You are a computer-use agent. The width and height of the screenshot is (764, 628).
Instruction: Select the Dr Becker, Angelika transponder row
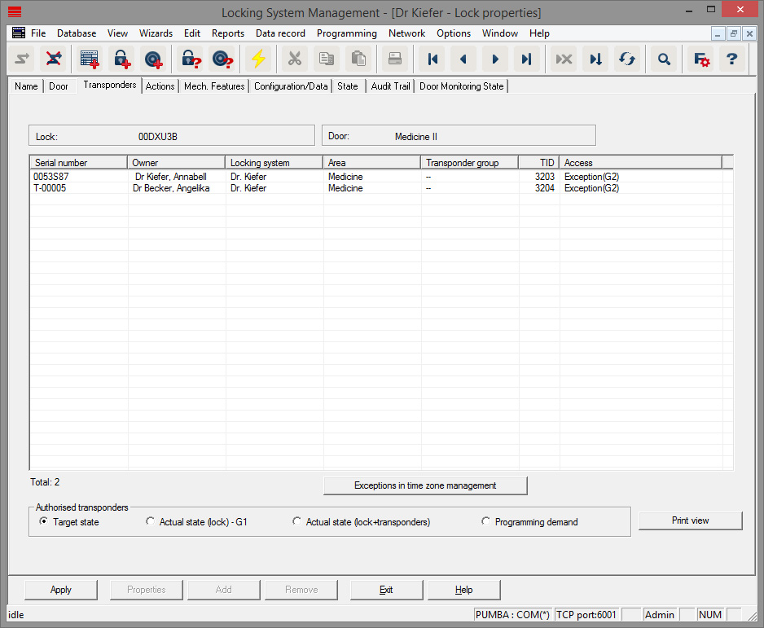click(171, 188)
